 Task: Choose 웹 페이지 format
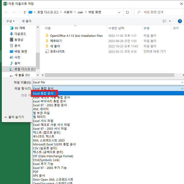pyautogui.click(x=39, y=117)
